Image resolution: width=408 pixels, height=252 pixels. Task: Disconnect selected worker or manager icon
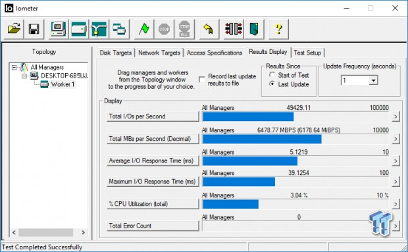[x=234, y=29]
